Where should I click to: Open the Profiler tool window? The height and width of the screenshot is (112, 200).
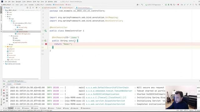[x=43, y=108]
